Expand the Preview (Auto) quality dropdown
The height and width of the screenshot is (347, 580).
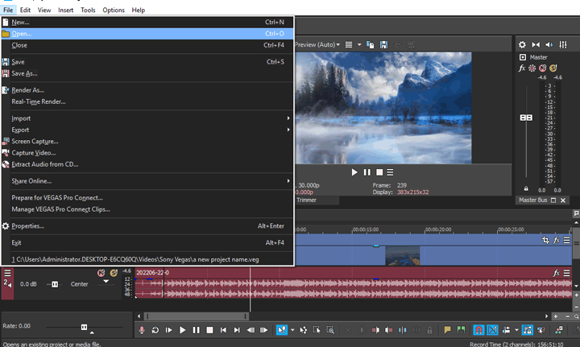(338, 44)
